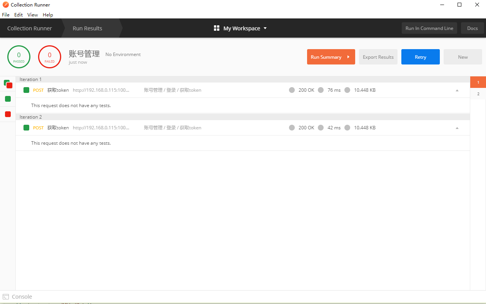Viewport: 486px width, 304px height.
Task: Click the blue Retry button
Action: pos(421,57)
